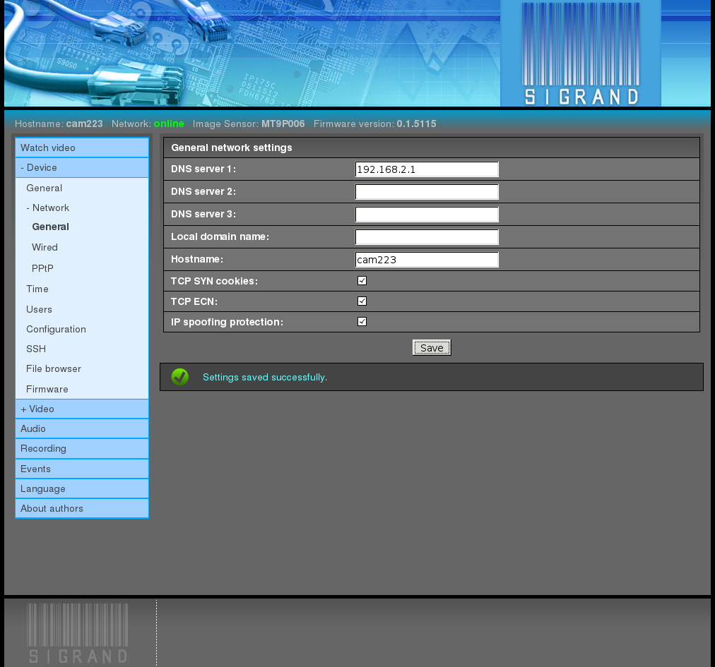Click firmware version '0.1.5115' text

[416, 124]
